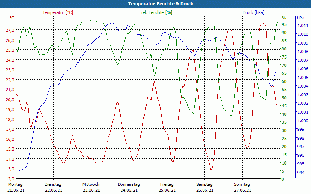Viewport: 311px width, 194px height.
Task: Click the '17,0' temperature axis value
Action: [x=10, y=129]
